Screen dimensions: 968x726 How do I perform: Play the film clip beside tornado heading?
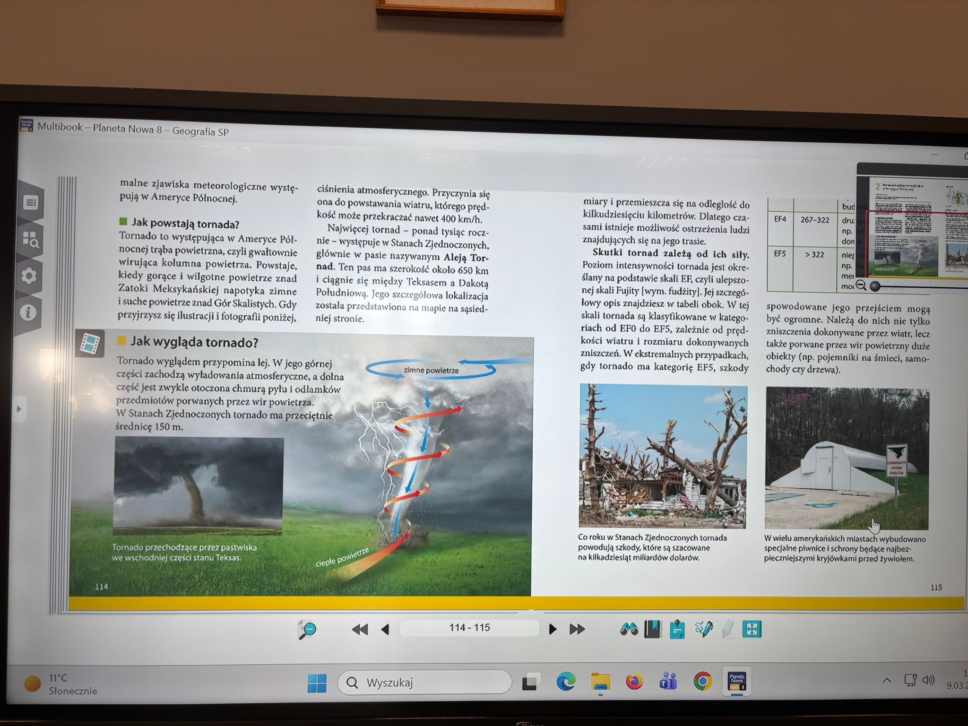pyautogui.click(x=90, y=343)
